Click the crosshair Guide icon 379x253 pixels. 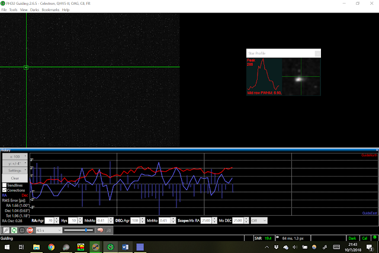pyautogui.click(x=22, y=230)
